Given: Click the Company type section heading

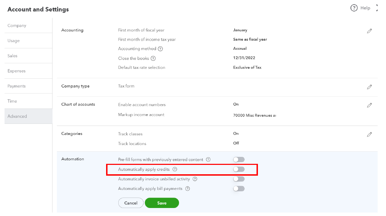Looking at the screenshot, I should 75,86.
